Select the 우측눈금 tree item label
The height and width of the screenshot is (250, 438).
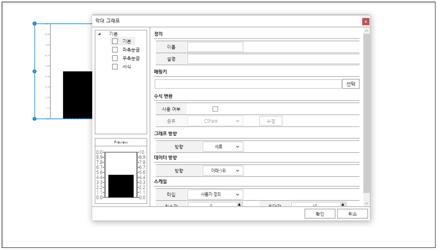click(131, 58)
